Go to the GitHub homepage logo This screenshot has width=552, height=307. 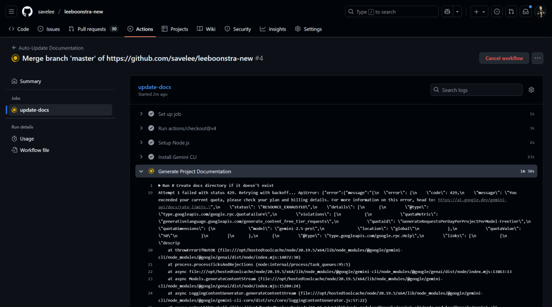27,12
